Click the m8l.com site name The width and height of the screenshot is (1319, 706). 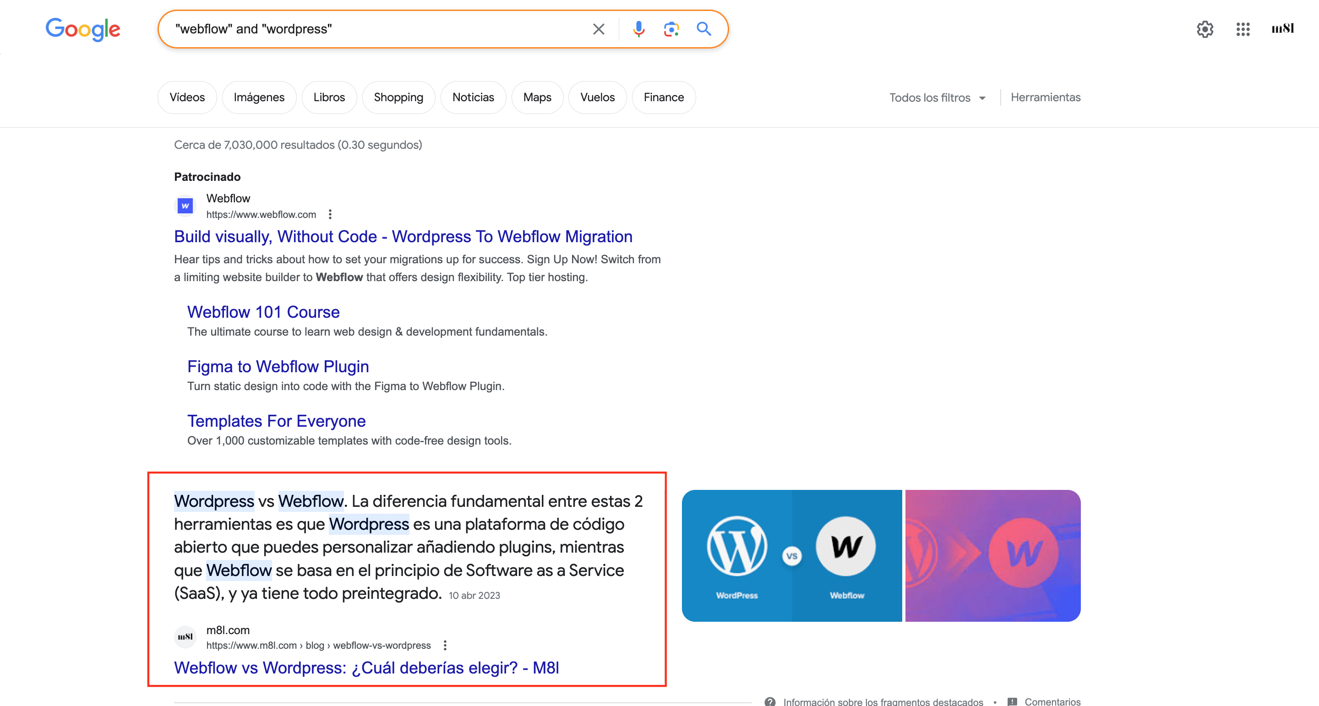[x=228, y=630]
